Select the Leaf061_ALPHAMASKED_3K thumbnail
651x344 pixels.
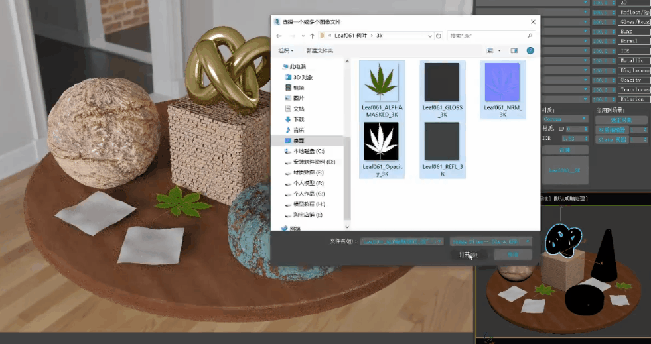(382, 89)
